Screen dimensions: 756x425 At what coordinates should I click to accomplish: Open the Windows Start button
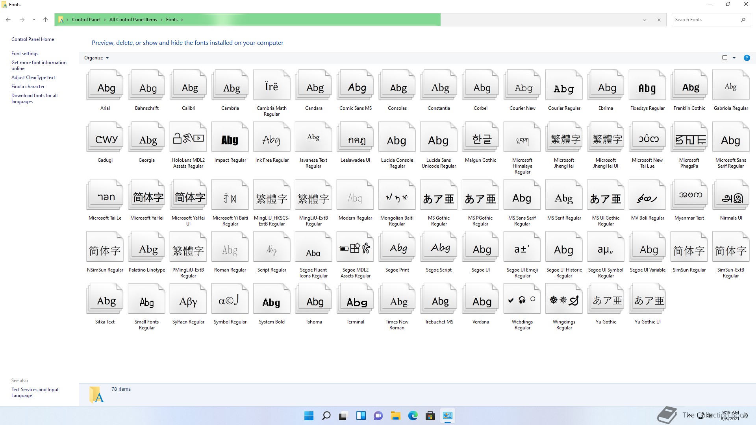coord(309,416)
